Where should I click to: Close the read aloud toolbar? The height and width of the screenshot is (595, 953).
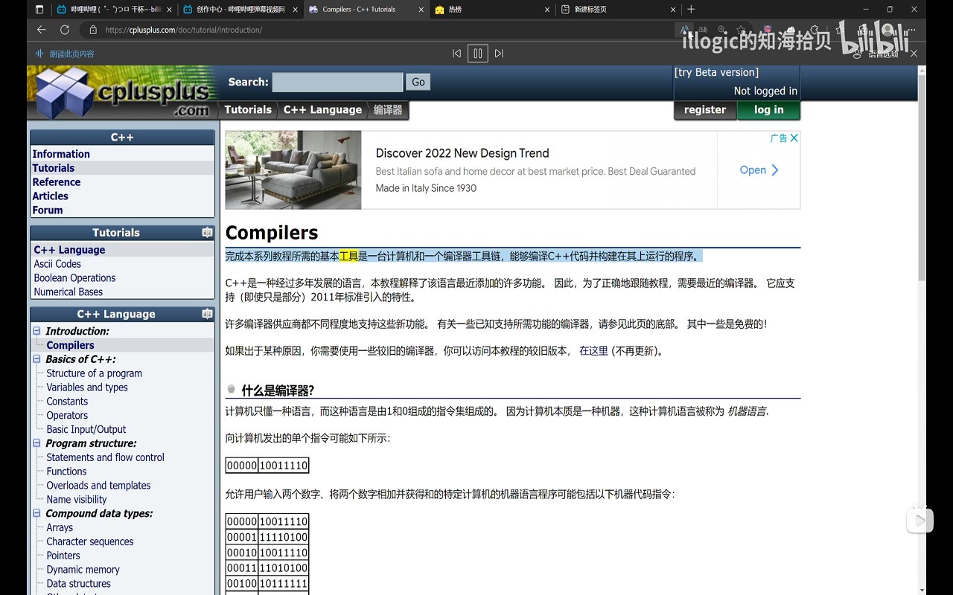914,54
